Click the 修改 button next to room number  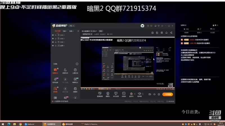tap(101, 31)
